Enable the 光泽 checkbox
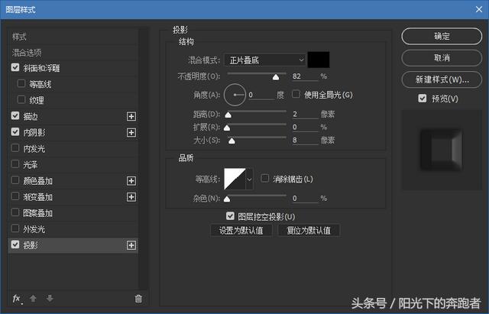The width and height of the screenshot is (489, 314). 15,163
